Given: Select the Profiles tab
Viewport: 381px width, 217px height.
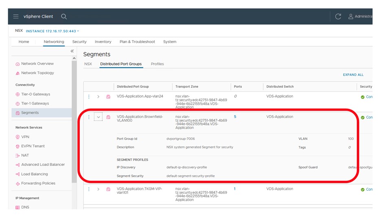Looking at the screenshot, I should (157, 64).
